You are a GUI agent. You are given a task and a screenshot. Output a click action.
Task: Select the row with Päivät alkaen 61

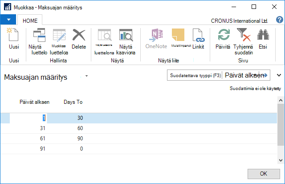138,139
